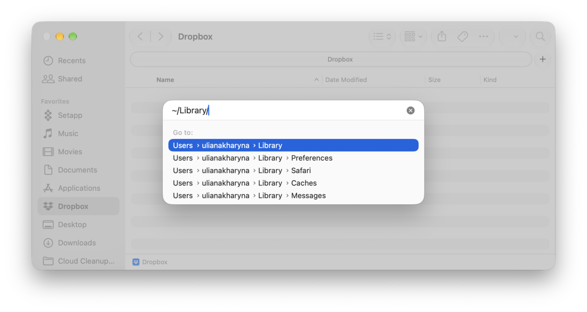The height and width of the screenshot is (312, 587).
Task: Sort by the Name column header
Action: click(x=165, y=80)
